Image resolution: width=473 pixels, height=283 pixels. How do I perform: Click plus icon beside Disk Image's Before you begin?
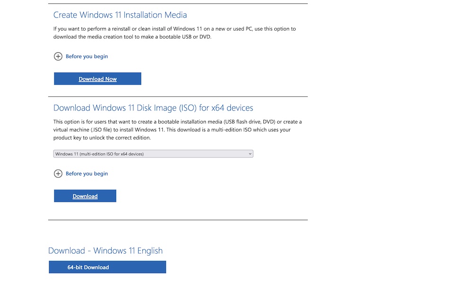58,174
